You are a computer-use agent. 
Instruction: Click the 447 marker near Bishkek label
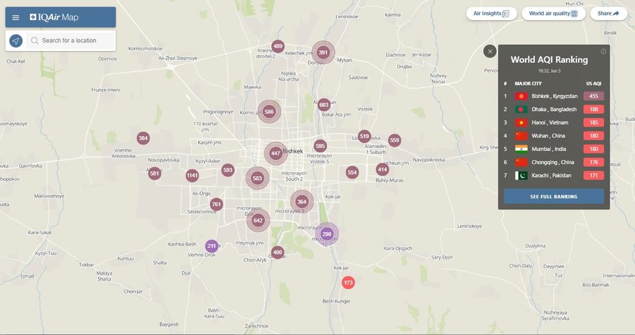[x=276, y=153]
